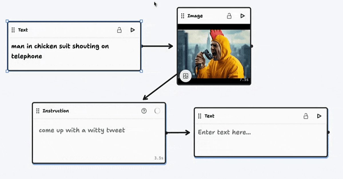Click the Image node output connector dot
Viewport: 343px width, 179px height.
pos(252,46)
